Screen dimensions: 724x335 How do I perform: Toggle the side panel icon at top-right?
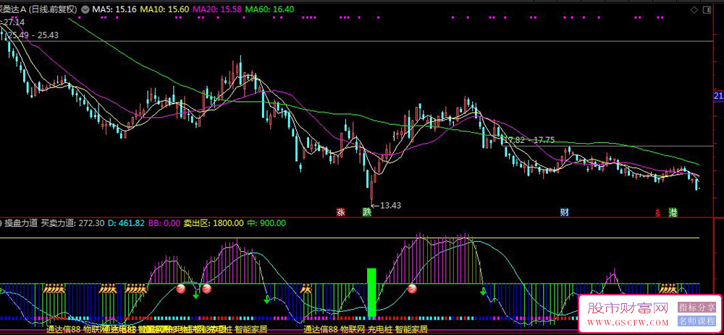point(705,9)
